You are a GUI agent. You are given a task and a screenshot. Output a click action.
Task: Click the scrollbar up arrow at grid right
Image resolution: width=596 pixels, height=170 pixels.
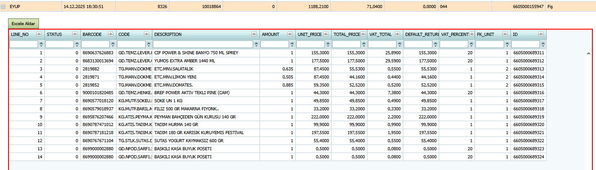pos(588,53)
